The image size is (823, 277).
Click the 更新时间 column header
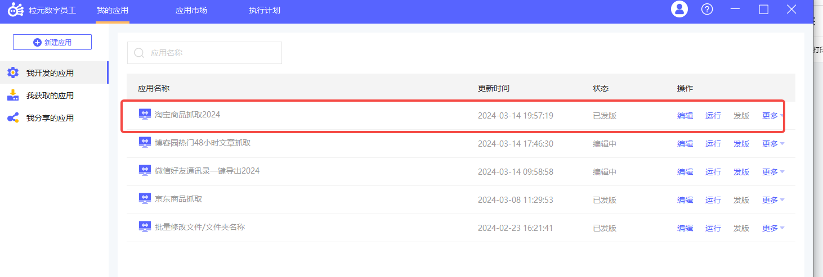coord(494,88)
